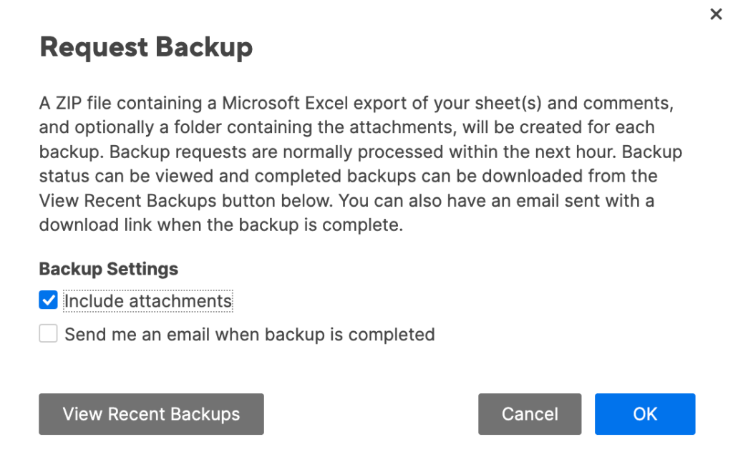Click the Request Backup dialog title
Viewport: 733px width, 467px height.
pos(146,47)
